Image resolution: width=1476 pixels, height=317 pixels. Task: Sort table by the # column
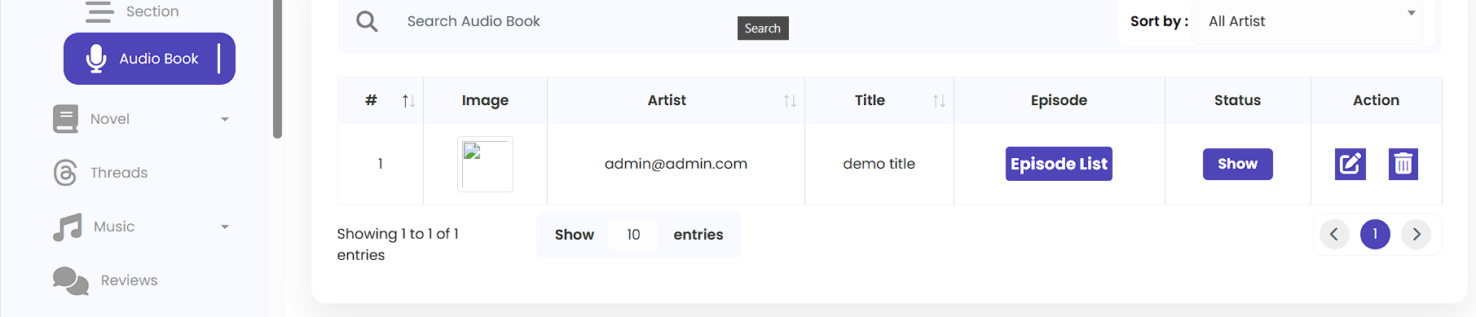tap(408, 100)
